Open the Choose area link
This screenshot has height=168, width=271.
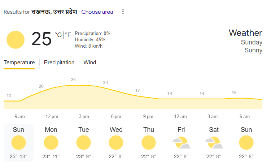click(x=97, y=12)
